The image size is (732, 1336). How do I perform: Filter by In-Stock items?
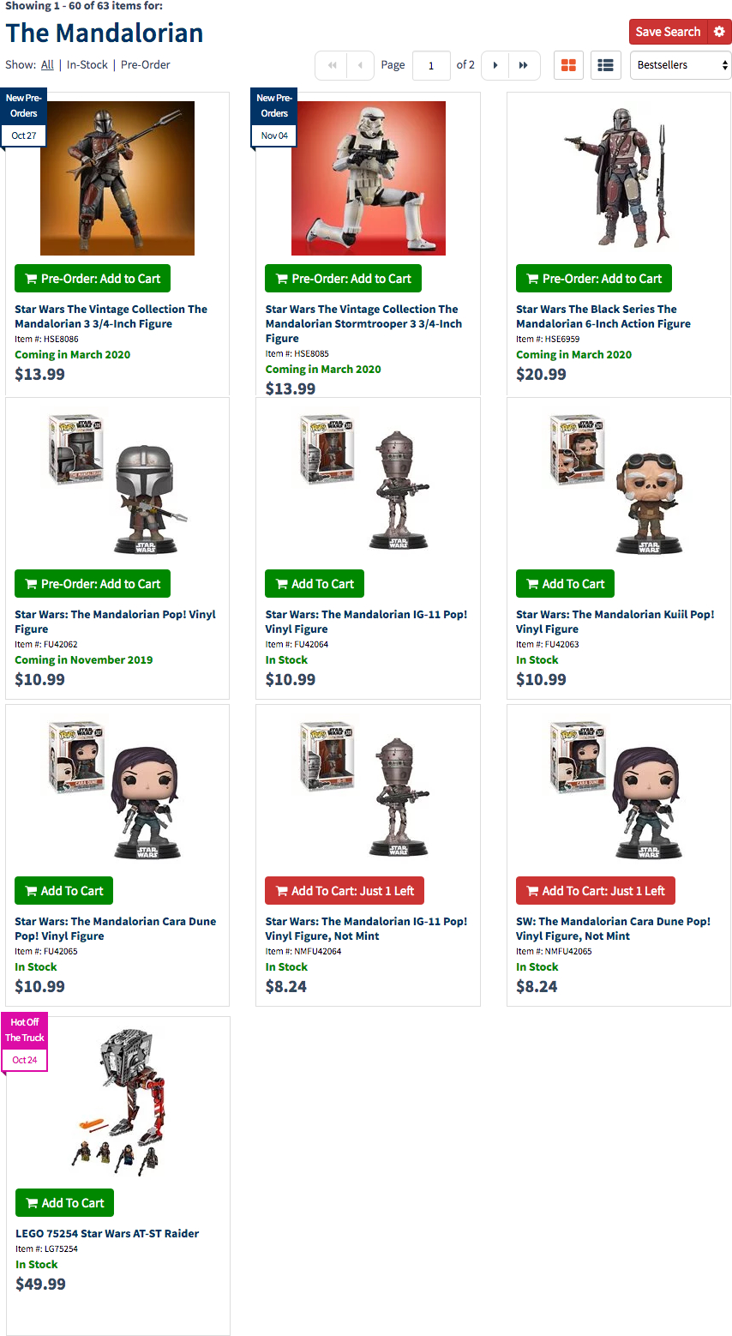tap(87, 65)
